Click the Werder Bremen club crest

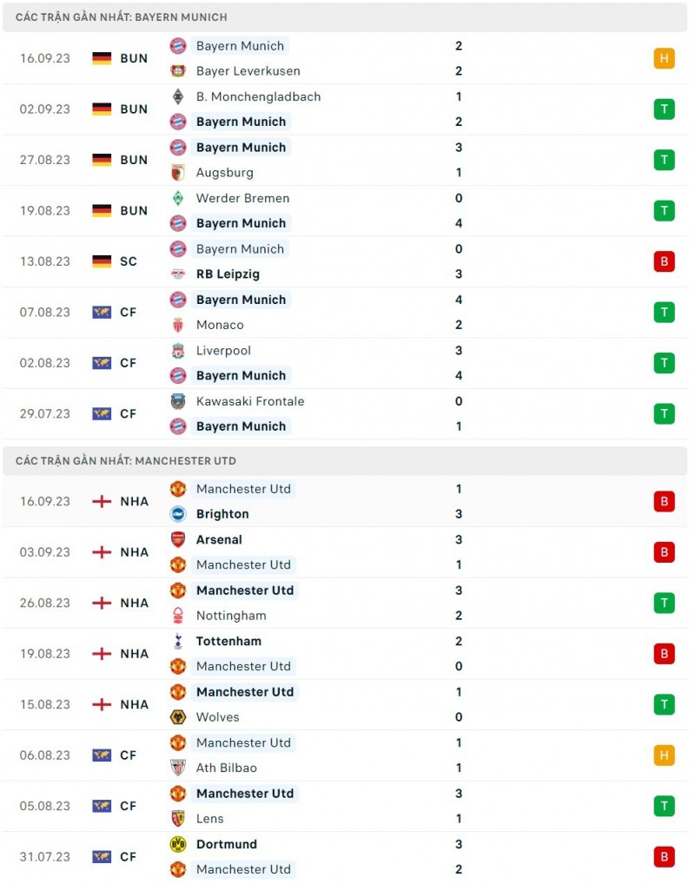[x=178, y=198]
